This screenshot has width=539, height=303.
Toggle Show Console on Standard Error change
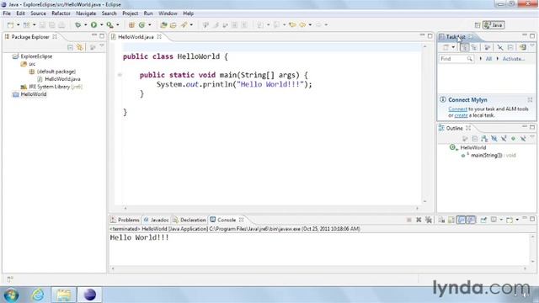pos(471,220)
